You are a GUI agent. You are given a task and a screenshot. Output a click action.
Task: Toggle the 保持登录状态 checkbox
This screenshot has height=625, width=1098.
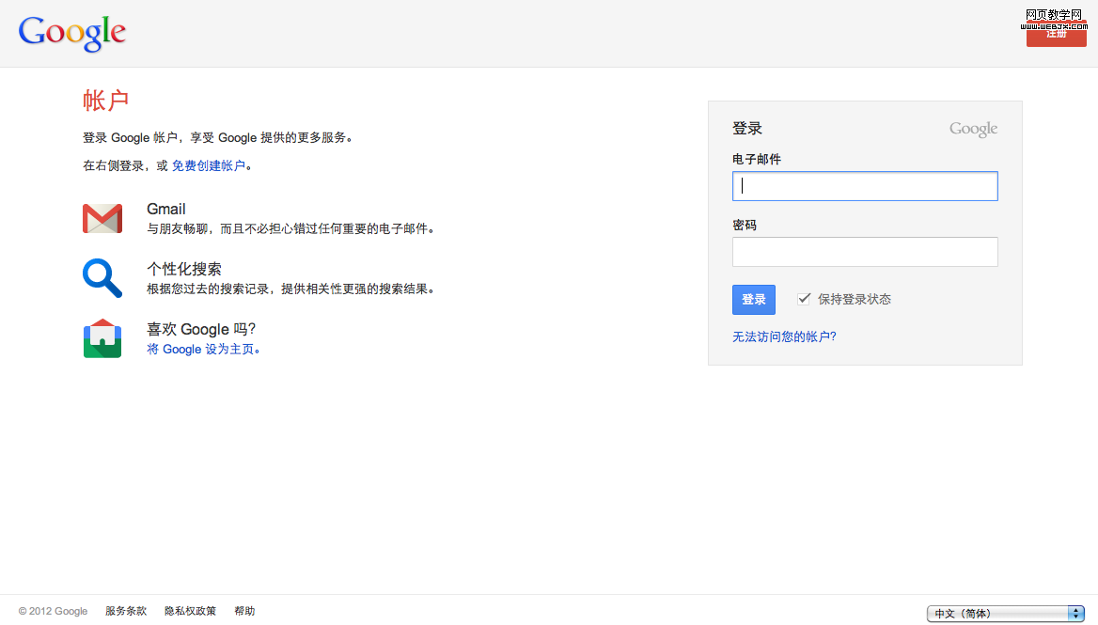pos(804,299)
